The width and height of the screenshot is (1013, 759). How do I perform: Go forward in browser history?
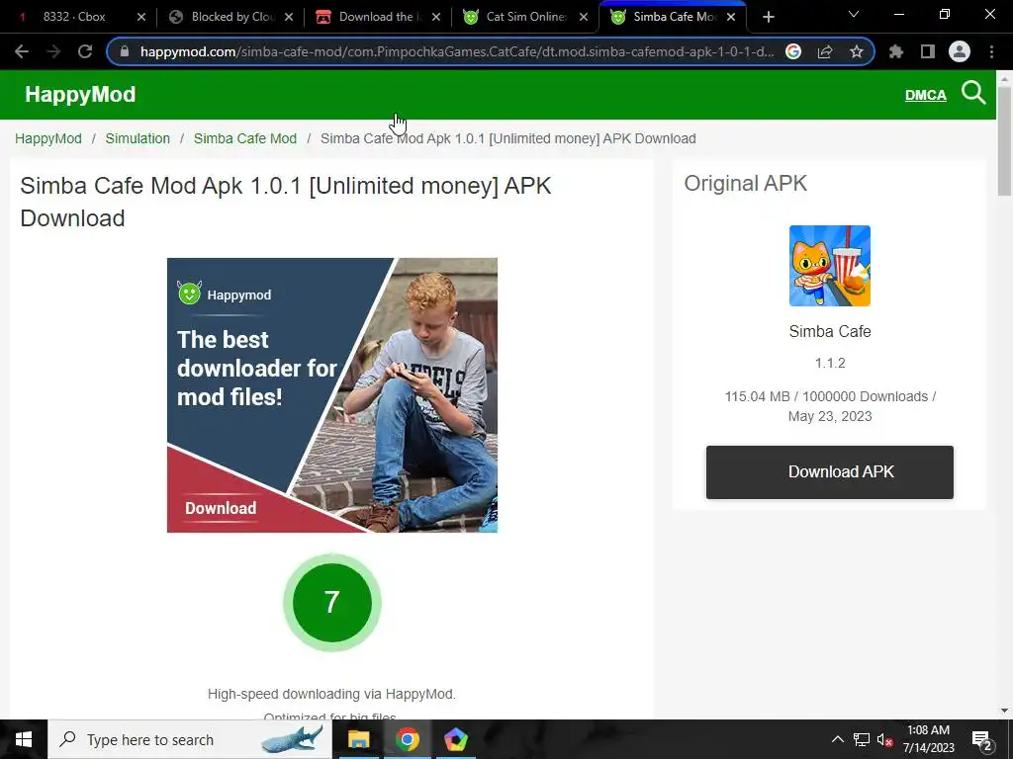(x=53, y=51)
